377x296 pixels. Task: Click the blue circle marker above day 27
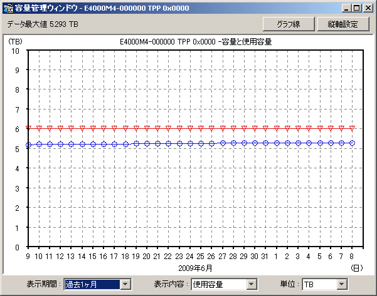coord(223,143)
